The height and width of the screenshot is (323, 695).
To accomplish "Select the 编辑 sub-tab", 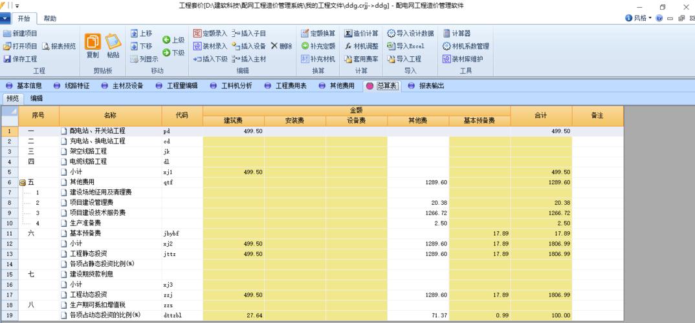I will 37,99.
